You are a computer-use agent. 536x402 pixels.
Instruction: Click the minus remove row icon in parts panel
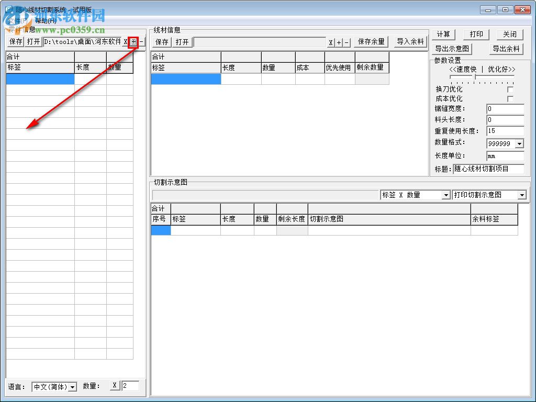pyautogui.click(x=141, y=42)
